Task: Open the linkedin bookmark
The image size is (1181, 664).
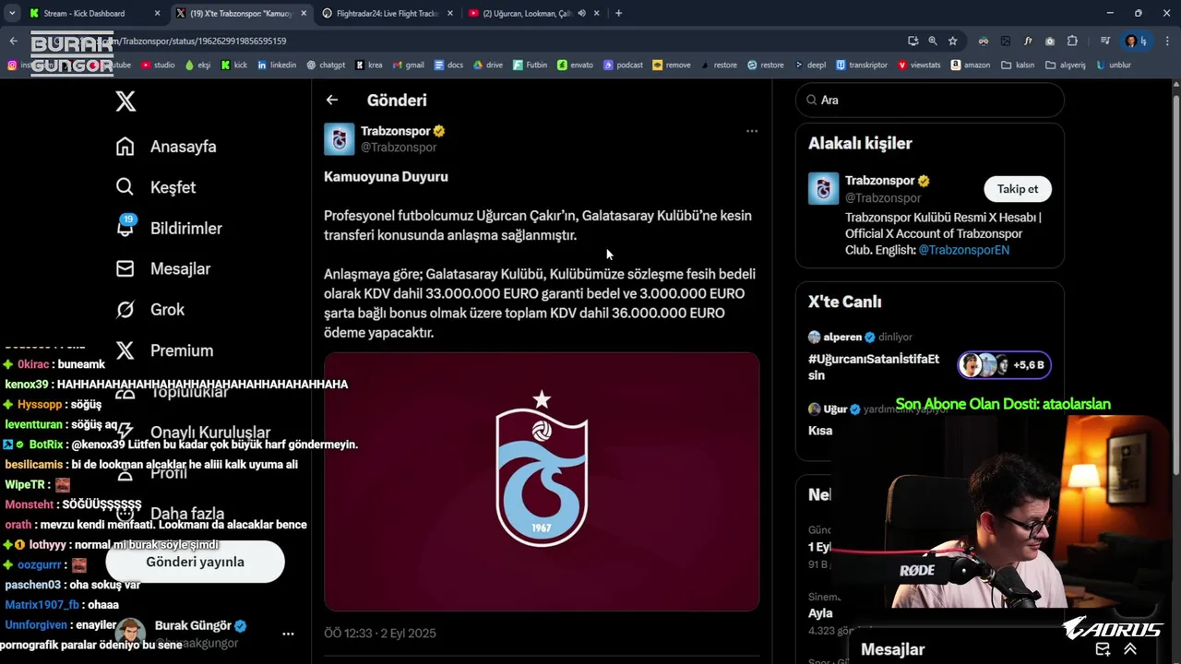Action: pyautogui.click(x=277, y=65)
